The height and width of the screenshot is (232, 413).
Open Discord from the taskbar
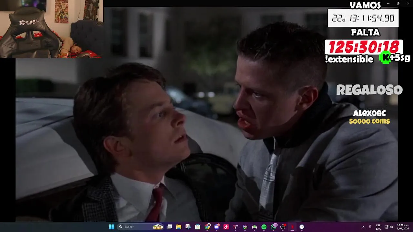pos(217,227)
